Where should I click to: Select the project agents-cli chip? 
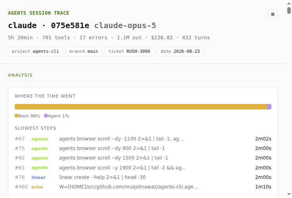click(35, 52)
